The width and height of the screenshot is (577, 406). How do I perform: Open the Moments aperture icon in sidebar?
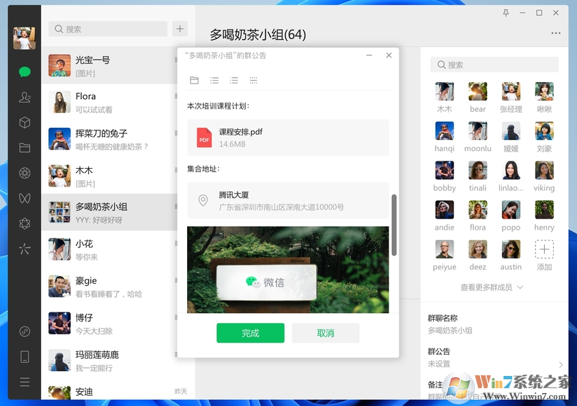(x=25, y=173)
